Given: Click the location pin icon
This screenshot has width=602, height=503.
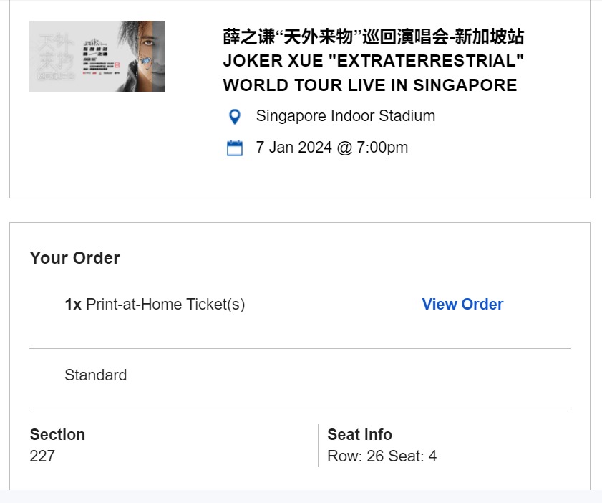Looking at the screenshot, I should click(235, 116).
